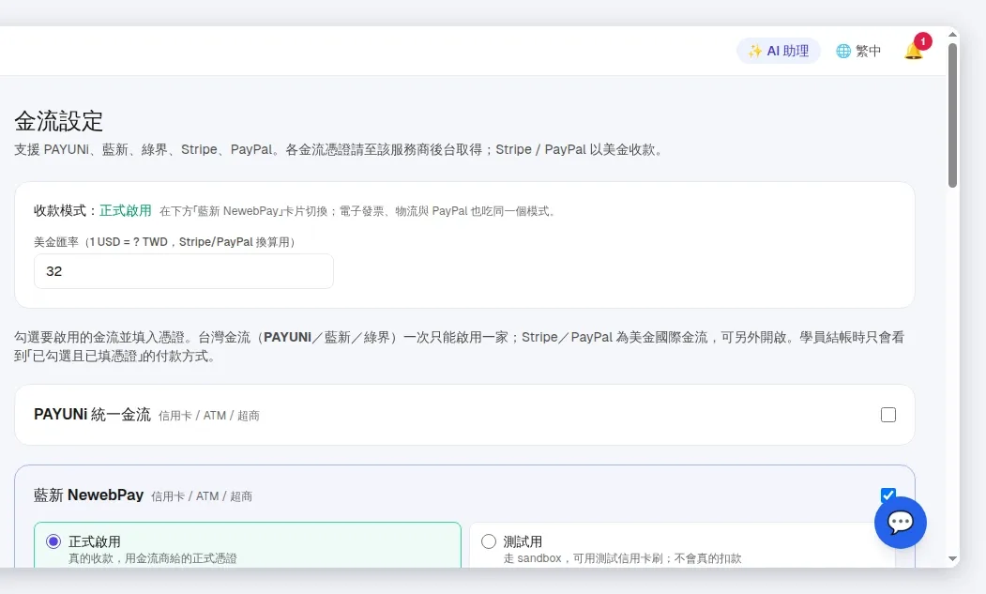Click the red notification badge showing 1
The width and height of the screenshot is (986, 594).
coord(922,41)
